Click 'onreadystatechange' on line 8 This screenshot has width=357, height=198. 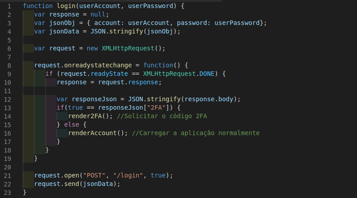click(98, 65)
